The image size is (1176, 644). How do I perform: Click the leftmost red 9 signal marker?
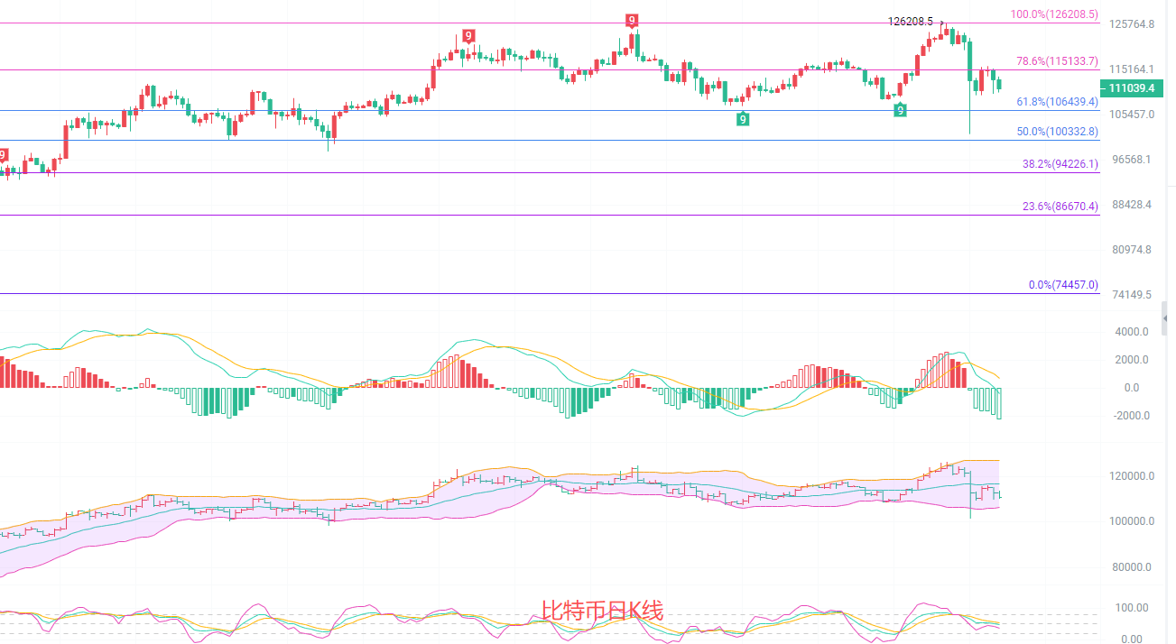point(3,155)
